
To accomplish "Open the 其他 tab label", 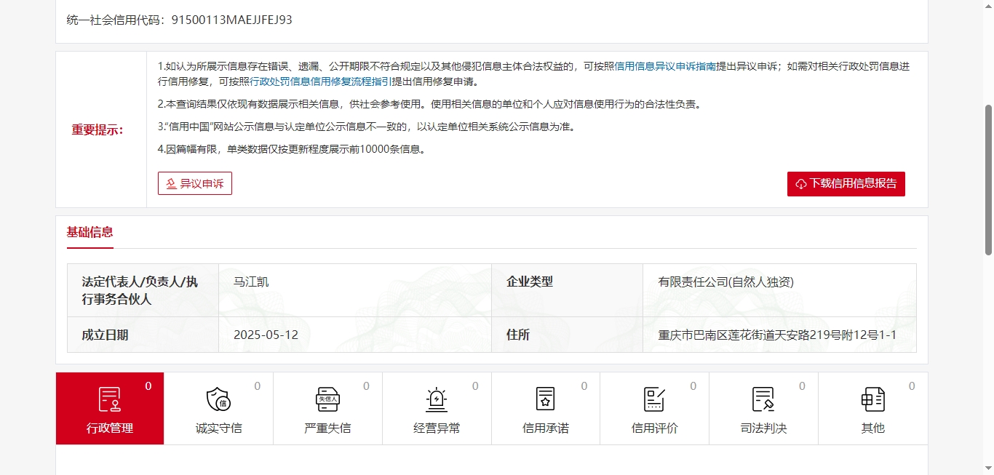I will click(872, 428).
